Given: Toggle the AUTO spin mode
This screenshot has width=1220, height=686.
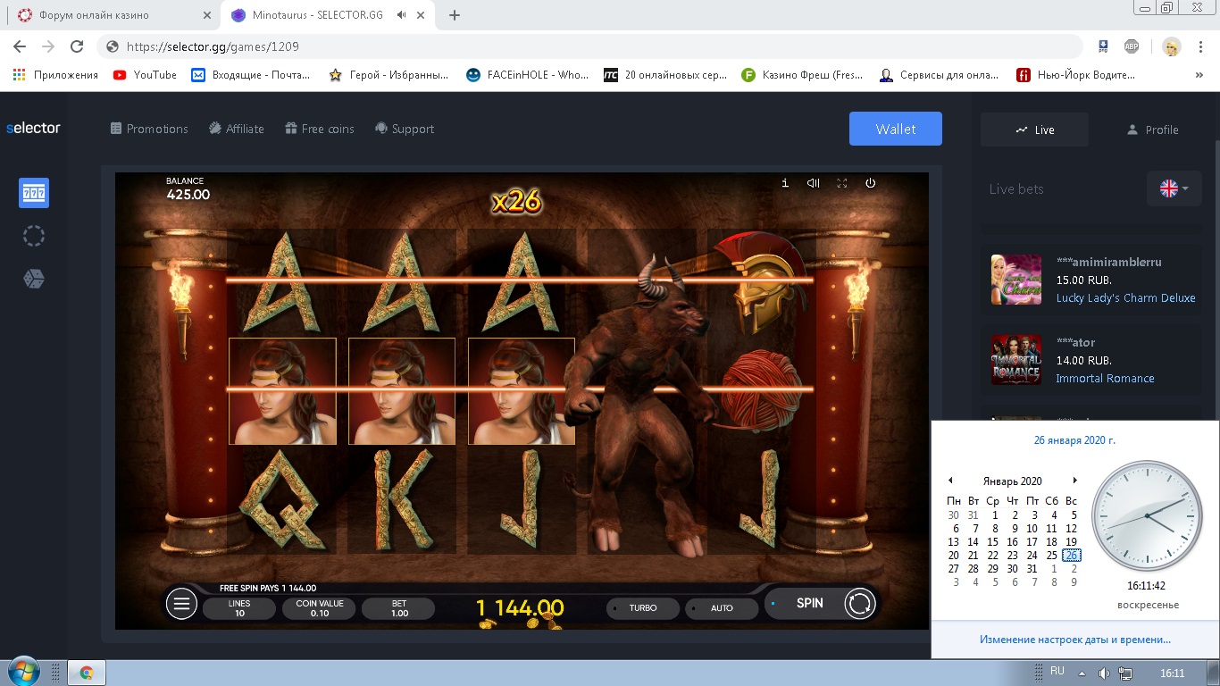Looking at the screenshot, I should coord(720,608).
